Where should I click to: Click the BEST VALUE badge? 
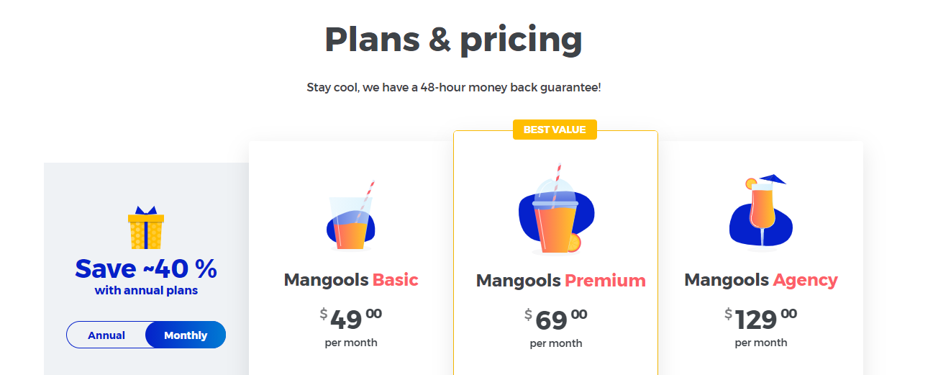555,130
